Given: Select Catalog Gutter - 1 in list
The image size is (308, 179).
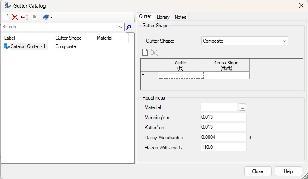Looking at the screenshot, I should pyautogui.click(x=28, y=46).
